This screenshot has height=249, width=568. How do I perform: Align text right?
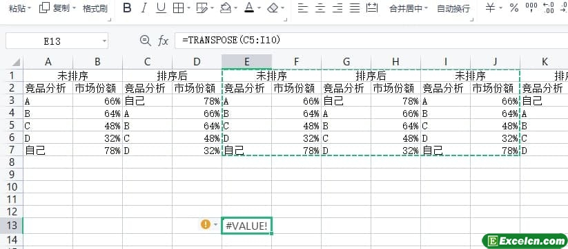337,8
